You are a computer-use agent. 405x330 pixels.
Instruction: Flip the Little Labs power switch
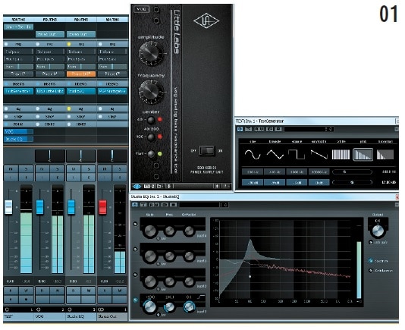[206, 151]
